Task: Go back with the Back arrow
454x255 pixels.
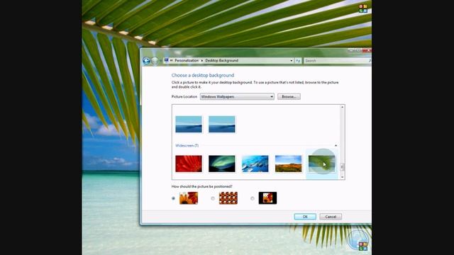Action: [146, 60]
